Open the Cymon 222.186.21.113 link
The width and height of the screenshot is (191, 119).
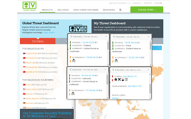130,76
